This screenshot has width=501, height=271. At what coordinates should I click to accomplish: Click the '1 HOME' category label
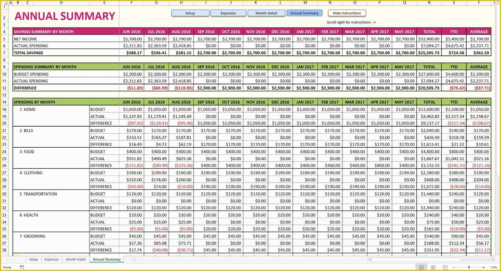click(x=28, y=109)
